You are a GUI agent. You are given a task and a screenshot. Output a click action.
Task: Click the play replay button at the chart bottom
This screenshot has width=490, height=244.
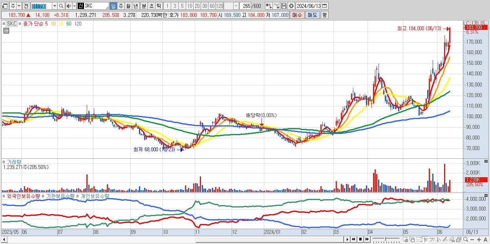click(347, 239)
